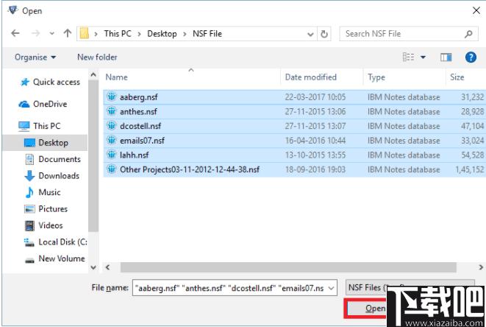Select Downloads in navigation pane
Screen dimensions: 486x327
click(x=59, y=176)
